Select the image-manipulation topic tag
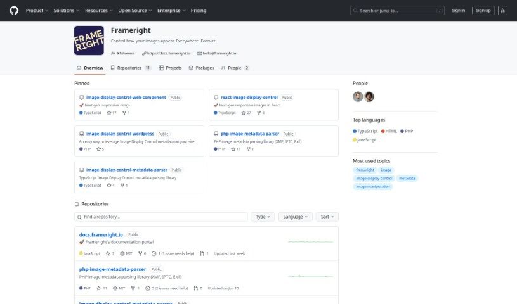Viewport: 517px width, 304px height. (x=373, y=187)
